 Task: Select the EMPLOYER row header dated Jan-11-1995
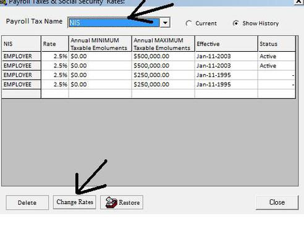22,75
